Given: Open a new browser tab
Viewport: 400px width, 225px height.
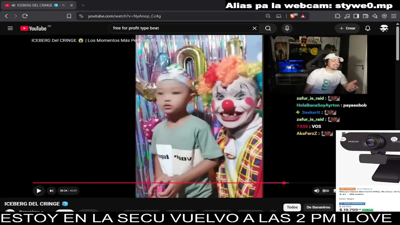Looking at the screenshot, I should click(83, 5).
